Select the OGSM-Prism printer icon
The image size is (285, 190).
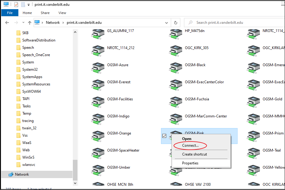(253, 136)
